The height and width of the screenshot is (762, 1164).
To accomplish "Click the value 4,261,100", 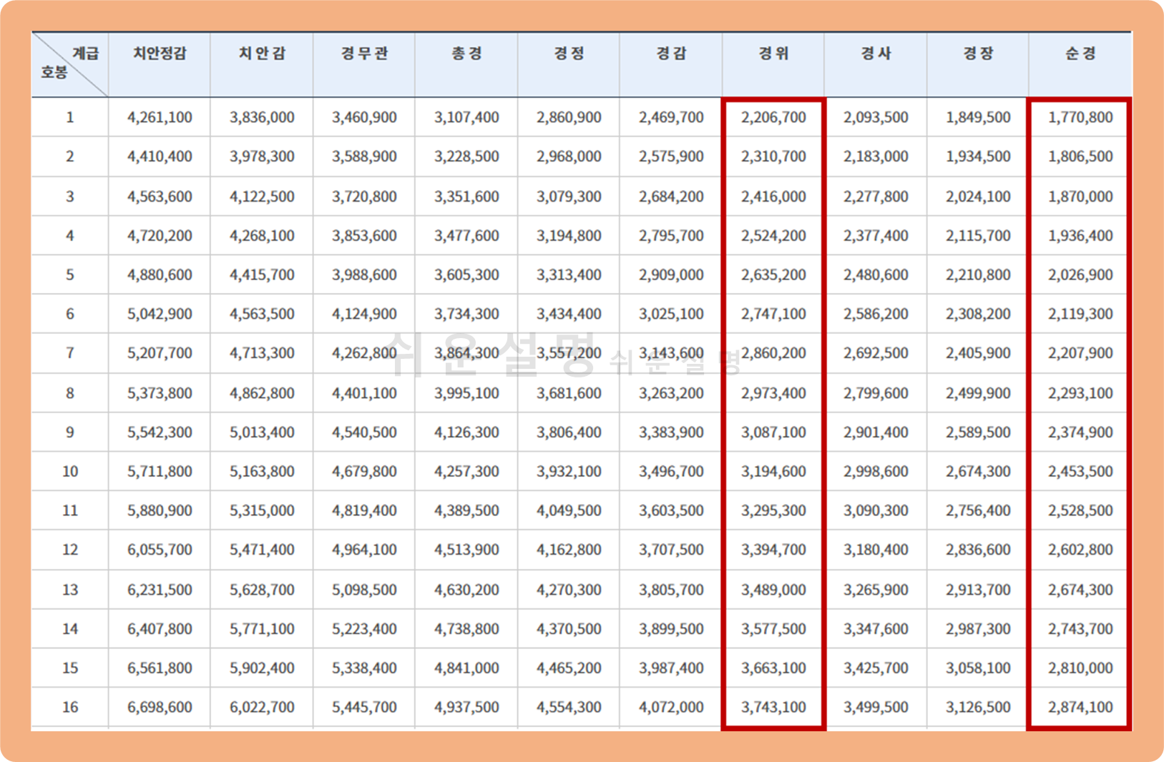I will (x=160, y=117).
